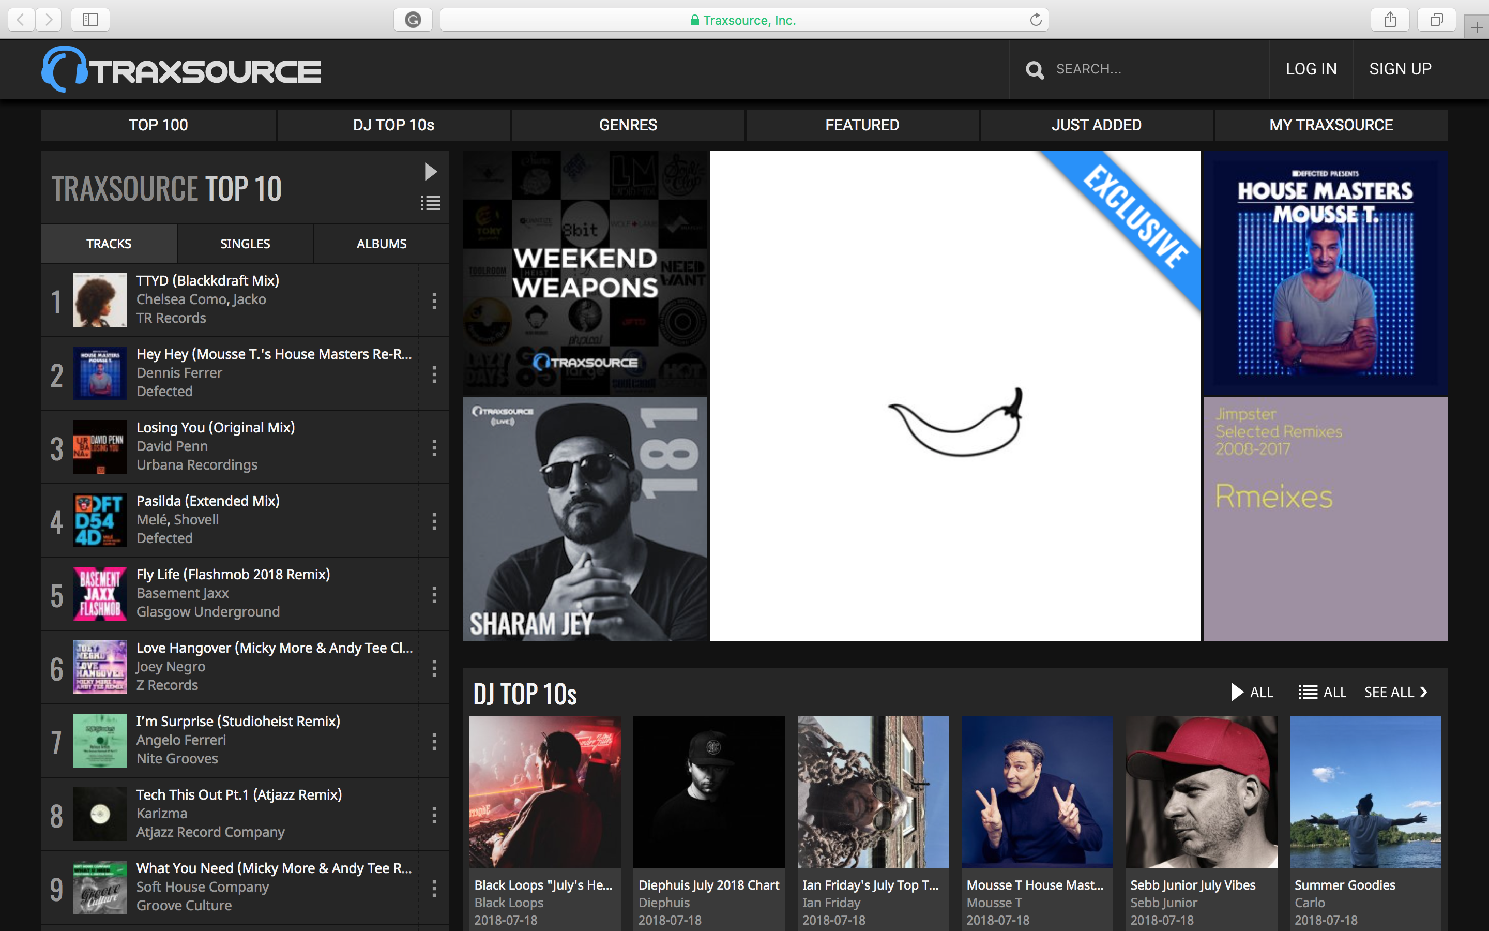This screenshot has height=931, width=1489.
Task: Open the Genres navigation menu
Action: [x=628, y=125]
